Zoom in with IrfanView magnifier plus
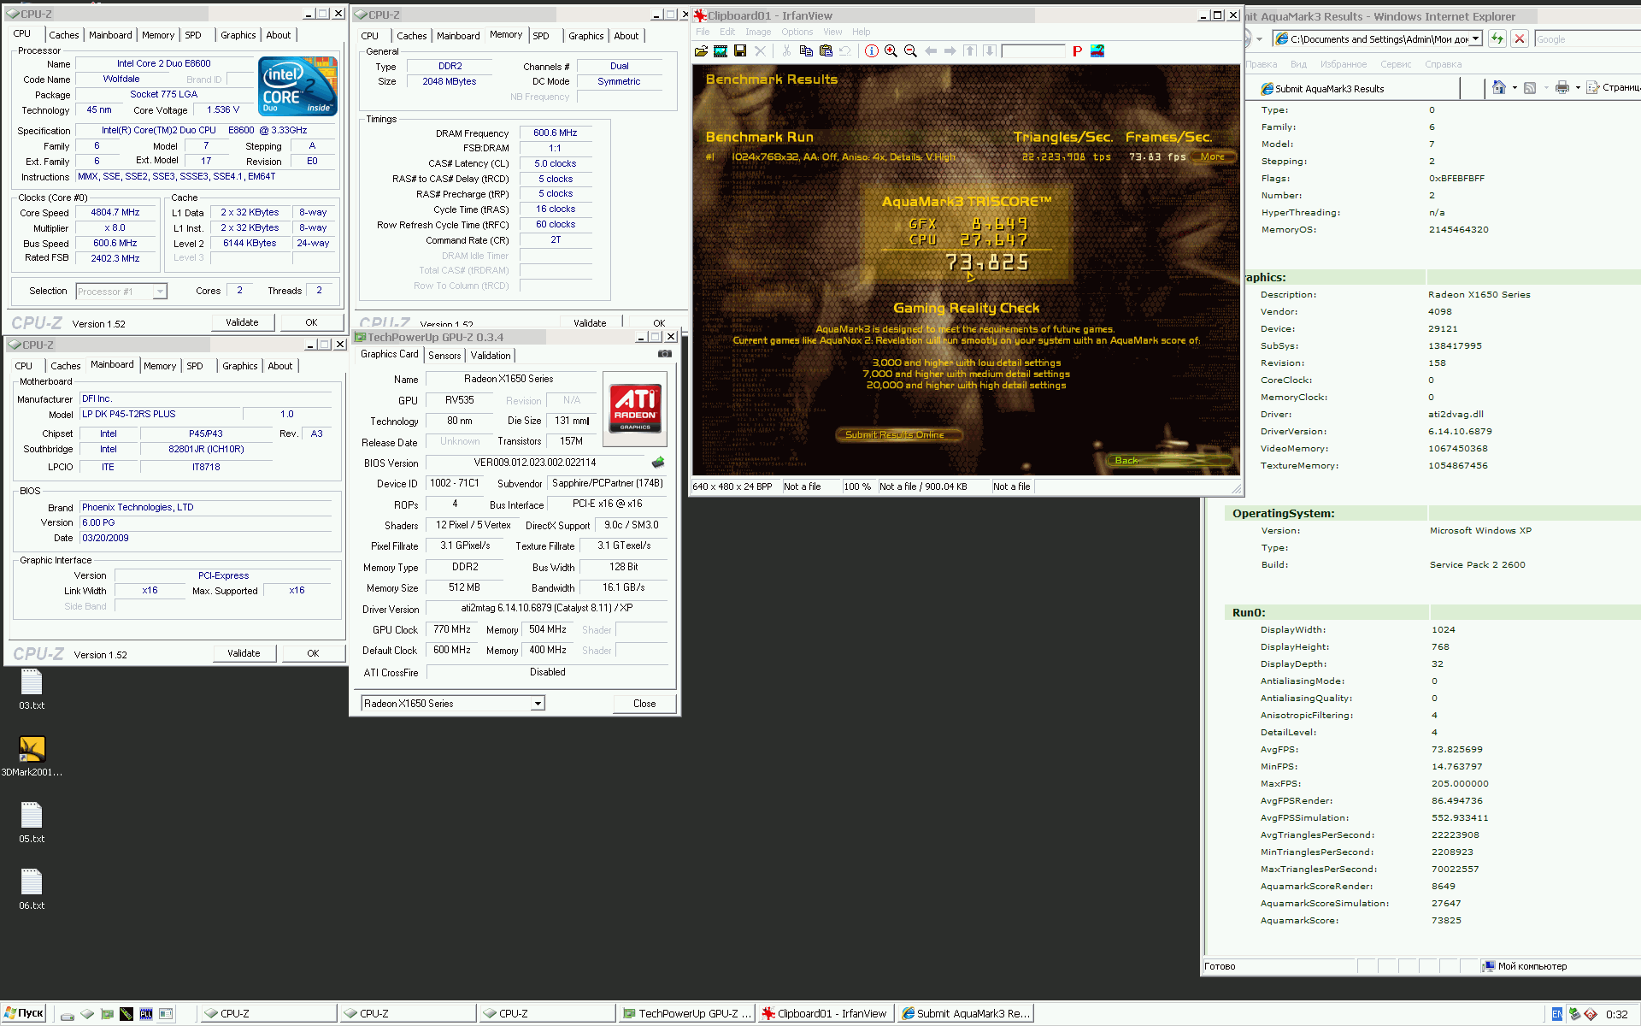 tap(891, 51)
